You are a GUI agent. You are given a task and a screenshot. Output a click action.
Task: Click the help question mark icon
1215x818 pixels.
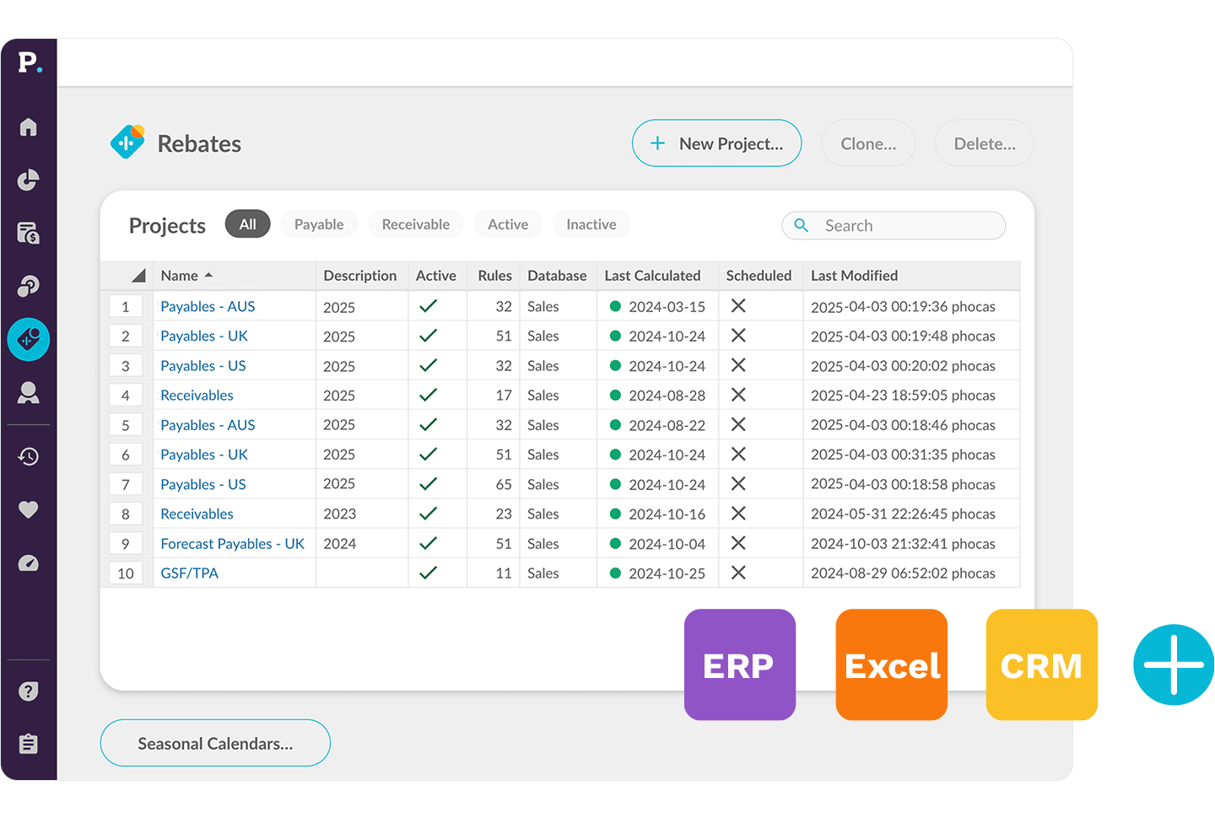(28, 691)
